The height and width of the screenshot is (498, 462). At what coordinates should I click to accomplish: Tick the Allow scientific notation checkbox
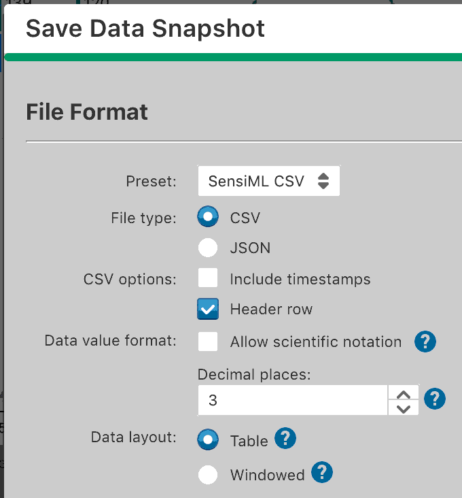click(x=208, y=341)
